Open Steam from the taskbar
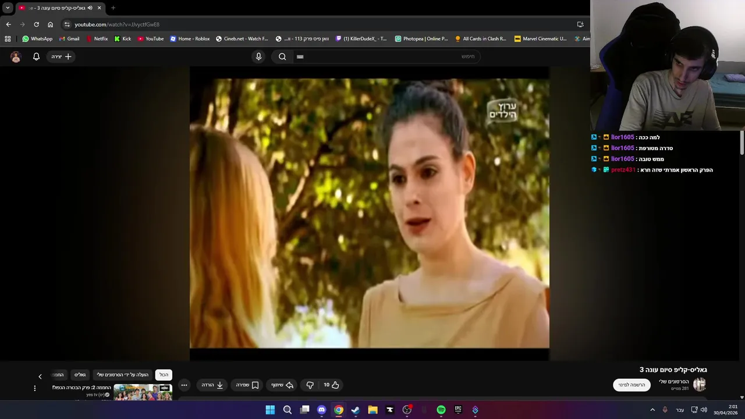Screen dimensions: 745x419 356,410
